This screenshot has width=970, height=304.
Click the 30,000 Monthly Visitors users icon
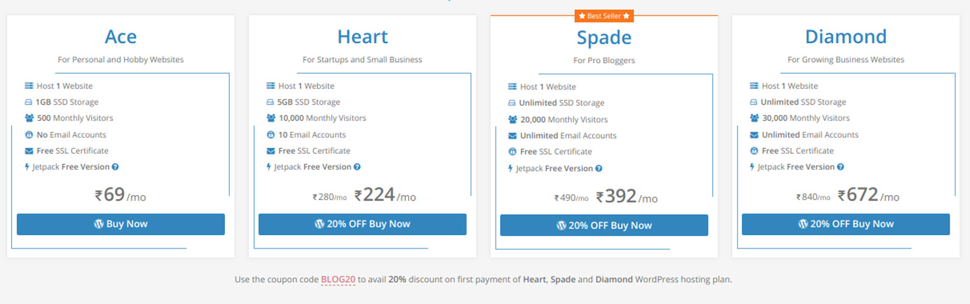(x=755, y=118)
